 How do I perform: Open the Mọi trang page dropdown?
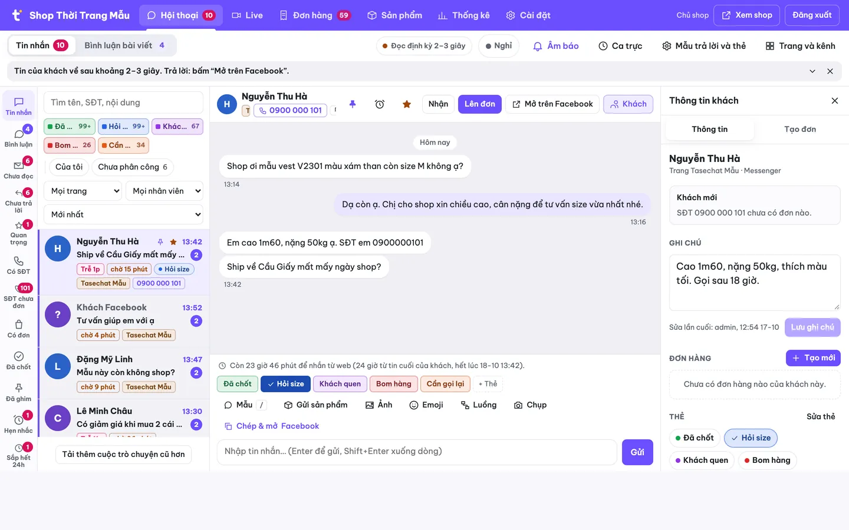(x=83, y=191)
